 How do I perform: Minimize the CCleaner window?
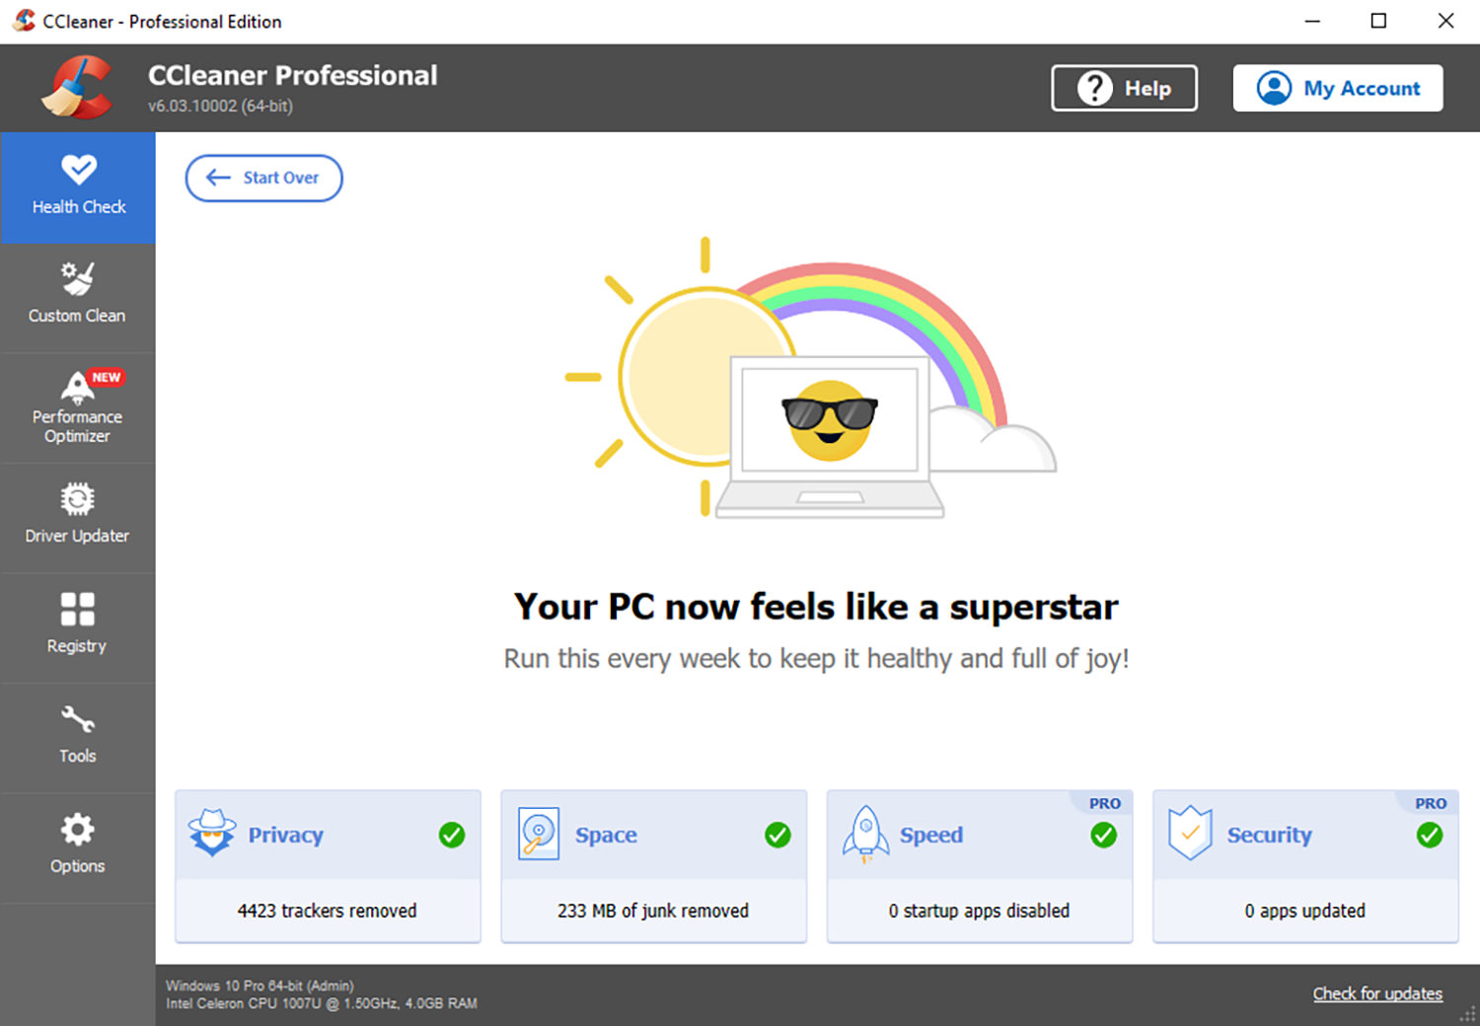pos(1312,21)
